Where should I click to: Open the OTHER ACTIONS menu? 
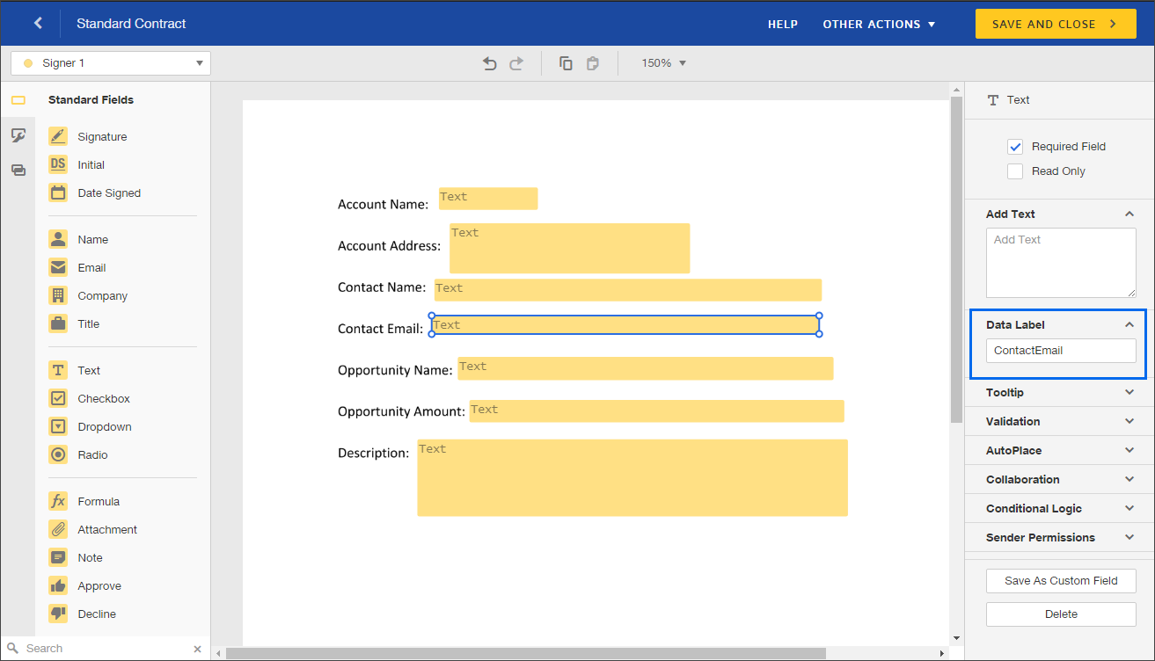point(878,24)
